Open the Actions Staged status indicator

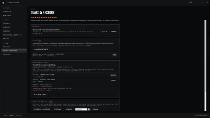[x=201, y=116]
